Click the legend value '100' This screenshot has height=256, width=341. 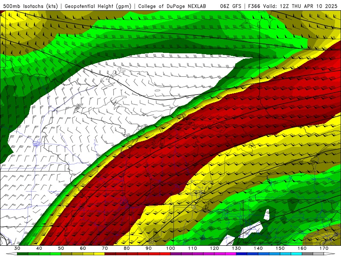[170, 248]
